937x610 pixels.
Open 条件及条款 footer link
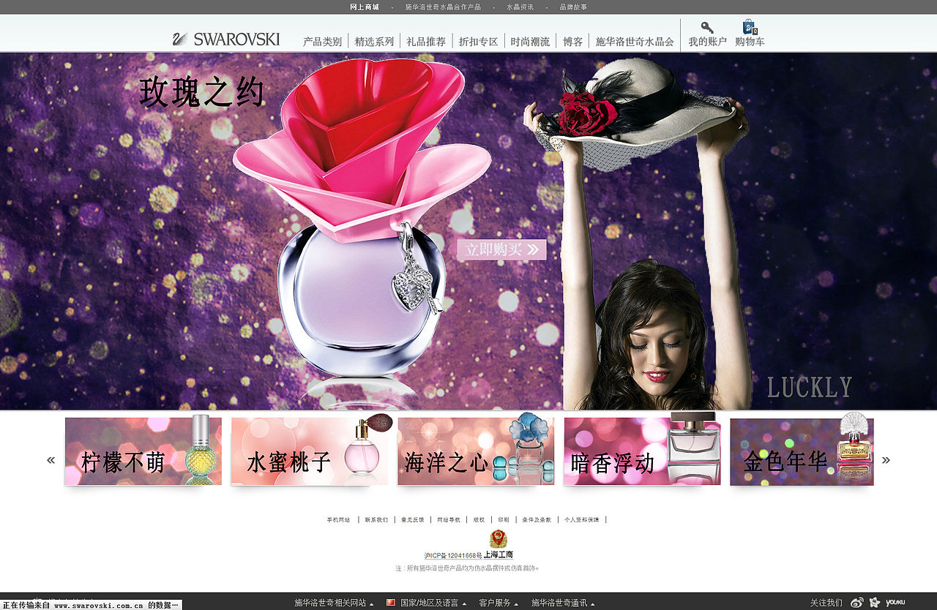537,520
